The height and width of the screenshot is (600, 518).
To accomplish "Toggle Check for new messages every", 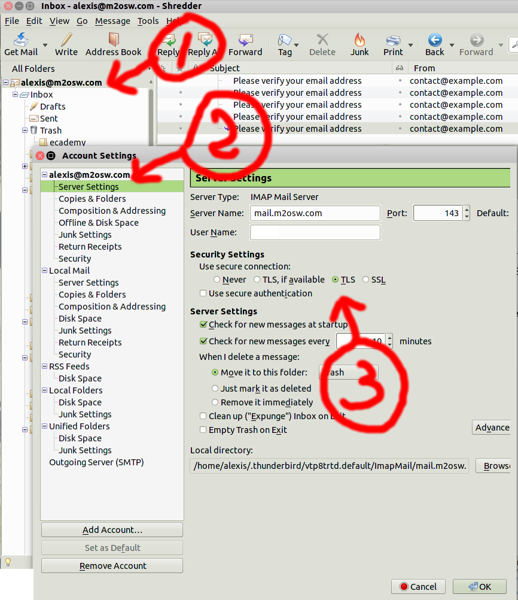I will click(203, 341).
